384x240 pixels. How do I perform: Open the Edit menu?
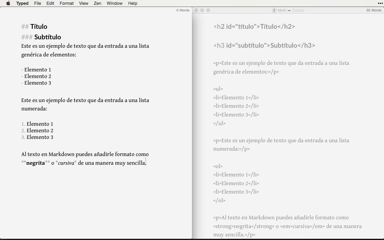click(50, 3)
